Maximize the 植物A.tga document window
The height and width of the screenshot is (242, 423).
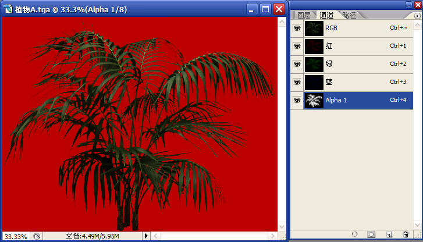point(266,9)
